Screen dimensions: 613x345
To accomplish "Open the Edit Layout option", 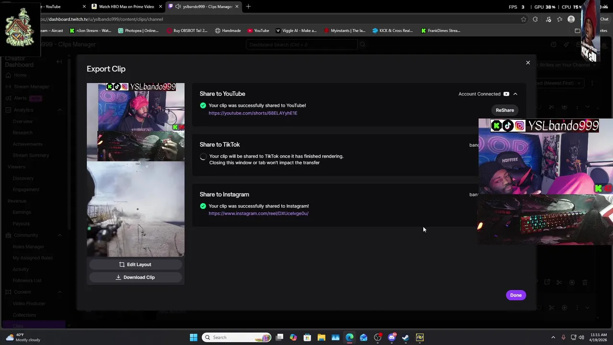I will point(136,264).
